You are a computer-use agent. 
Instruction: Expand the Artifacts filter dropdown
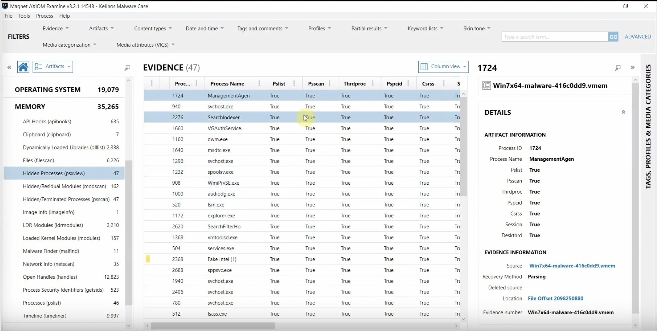click(101, 28)
